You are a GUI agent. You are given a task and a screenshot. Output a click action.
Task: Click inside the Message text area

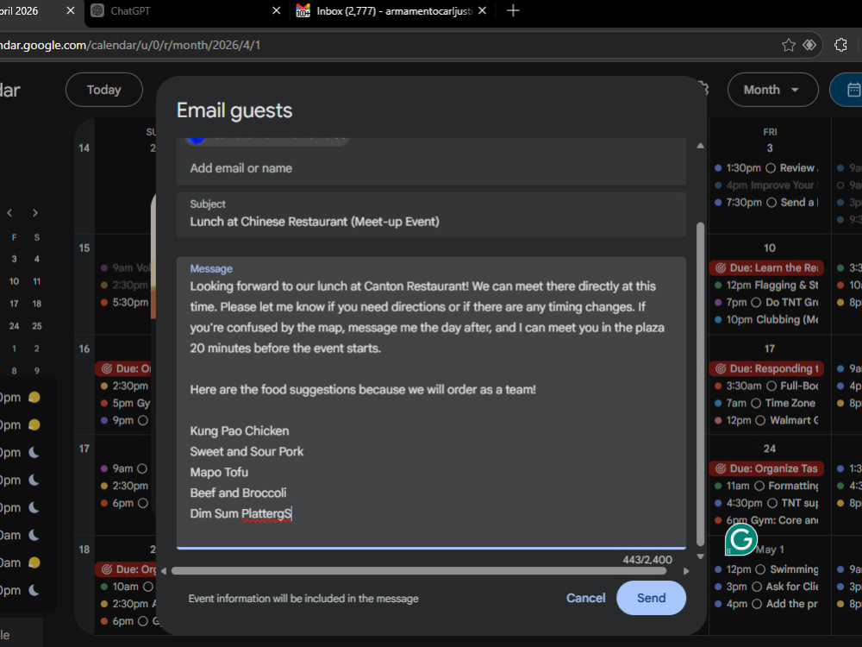click(x=431, y=402)
